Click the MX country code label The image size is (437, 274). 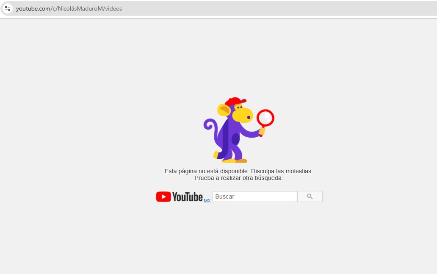[x=207, y=201]
